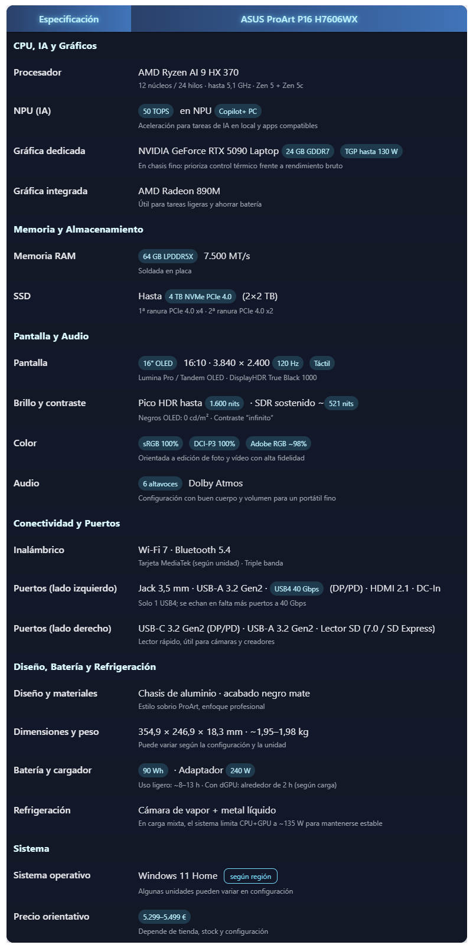Click the Táctil badge
Image resolution: width=473 pixels, height=948 pixels.
click(322, 363)
